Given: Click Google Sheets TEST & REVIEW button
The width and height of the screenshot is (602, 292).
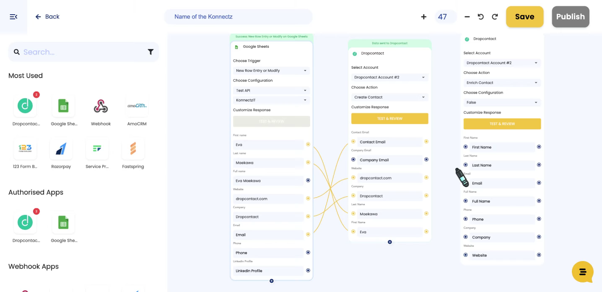Looking at the screenshot, I should coord(271,121).
